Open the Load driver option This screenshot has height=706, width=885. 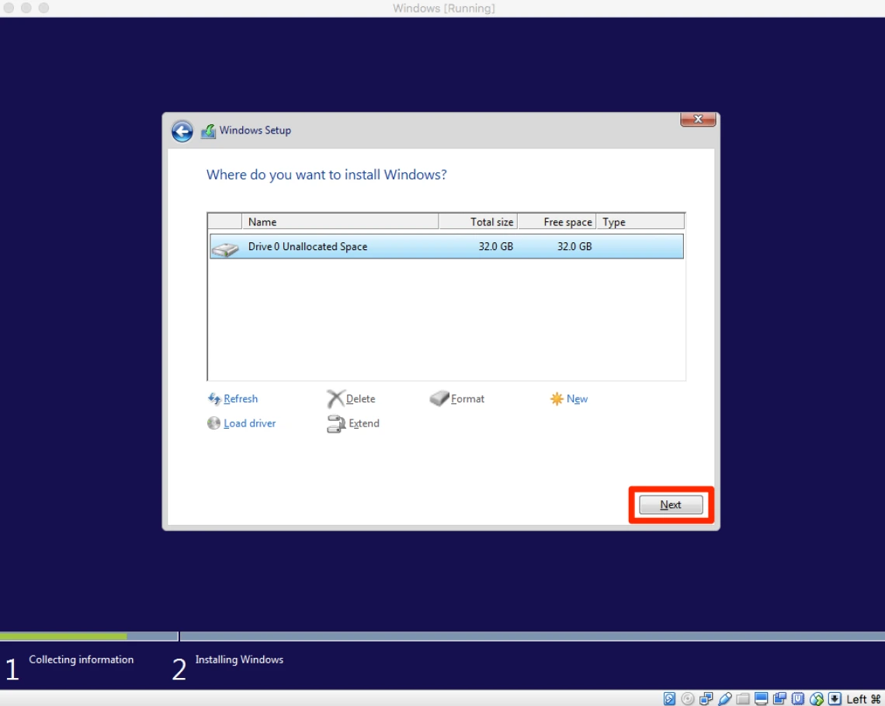pos(241,423)
